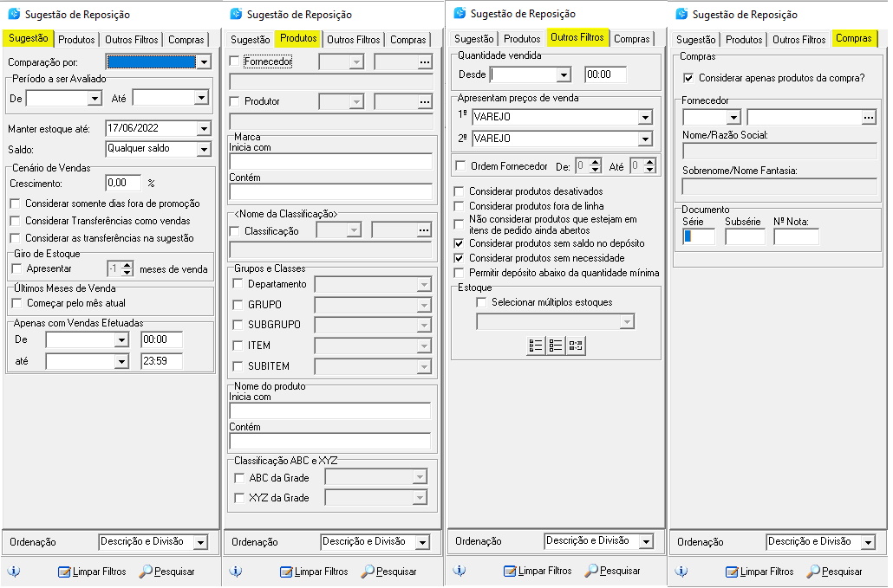Expand the Saldo 'Qualquer saldo' dropdown
The width and height of the screenshot is (893, 588).
[x=204, y=149]
